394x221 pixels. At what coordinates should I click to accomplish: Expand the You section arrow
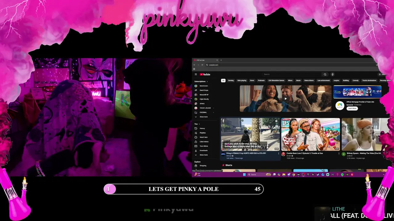199,124
